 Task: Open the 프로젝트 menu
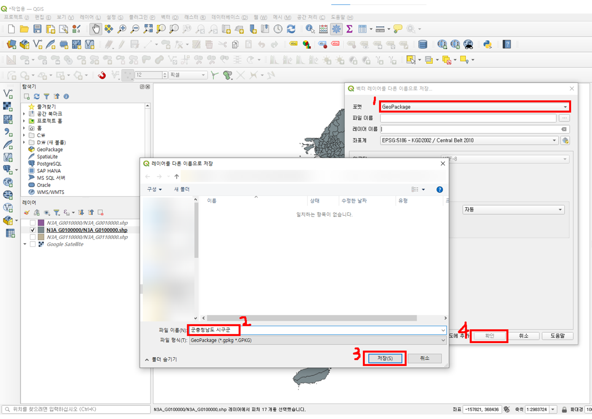click(16, 17)
